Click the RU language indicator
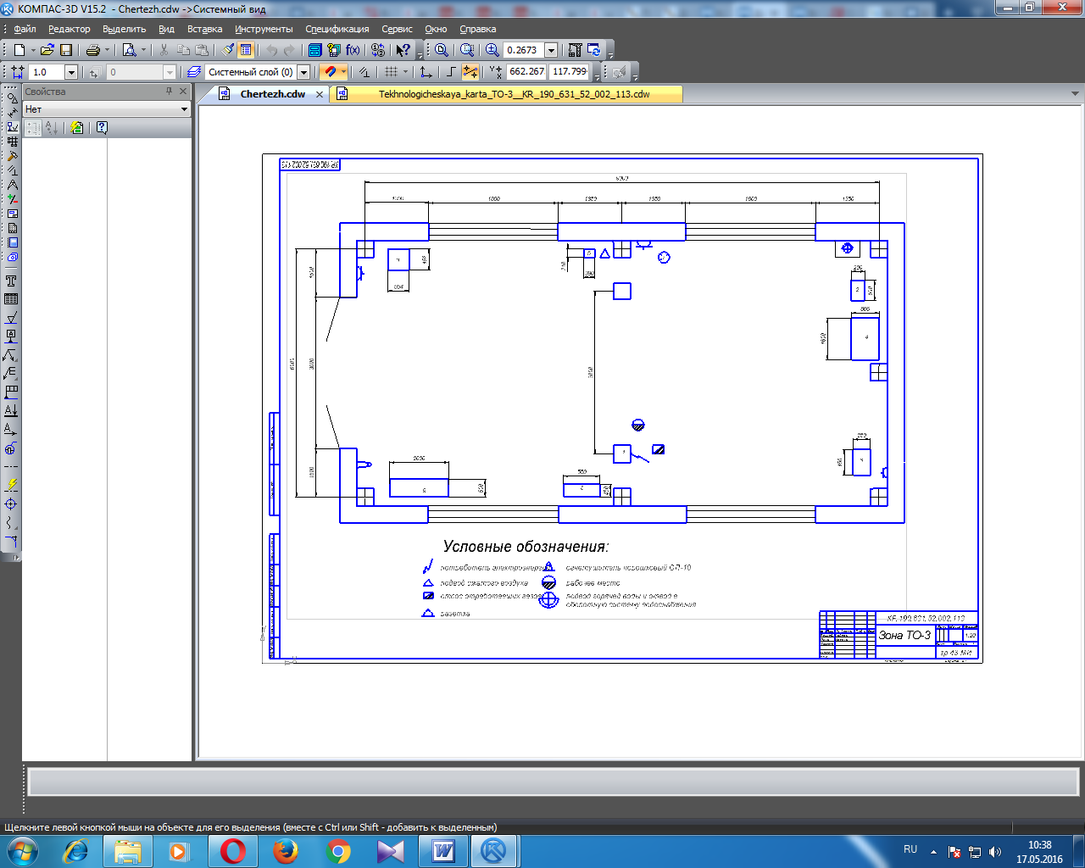This screenshot has height=868, width=1085. point(910,849)
